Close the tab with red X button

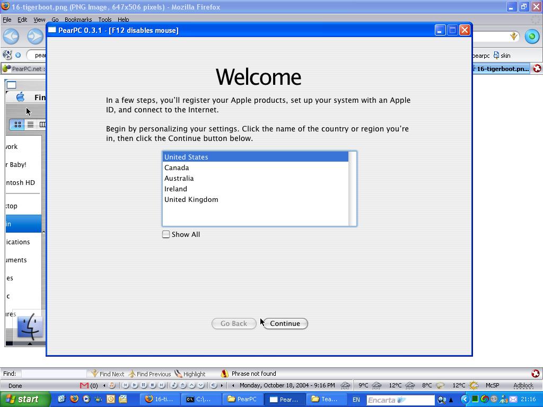(x=537, y=68)
